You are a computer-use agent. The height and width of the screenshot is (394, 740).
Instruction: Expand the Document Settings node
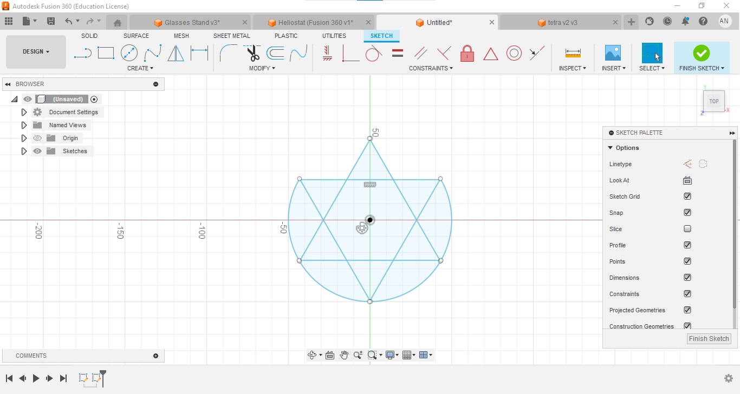[x=24, y=112]
